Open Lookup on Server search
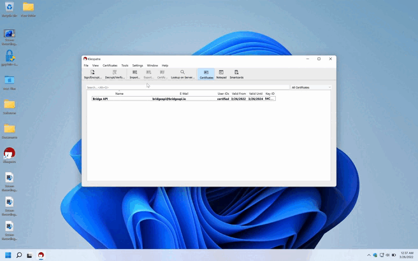 [183, 74]
